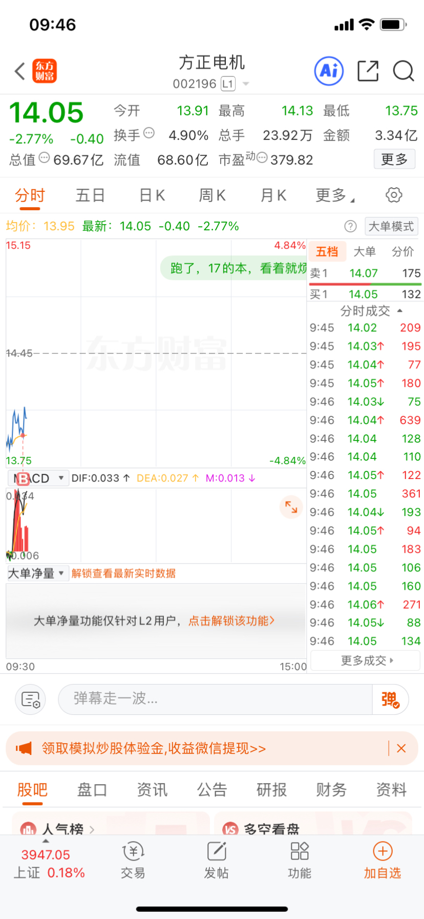Open chart settings gear icon
The image size is (424, 919).
click(394, 195)
